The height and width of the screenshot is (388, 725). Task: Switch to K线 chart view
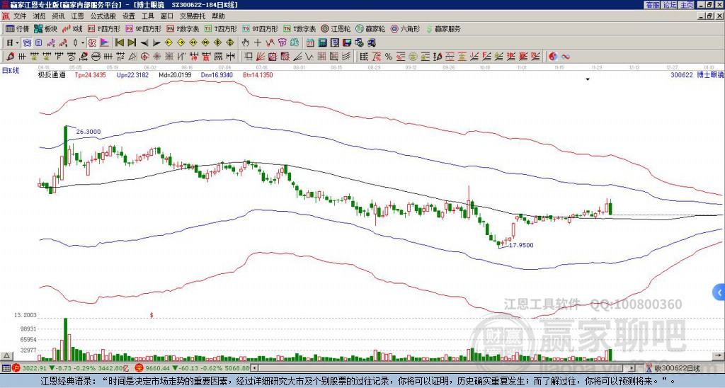[72, 28]
